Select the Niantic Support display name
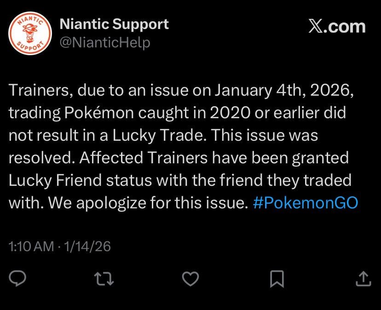Image resolution: width=381 pixels, height=310 pixels. coord(114,24)
